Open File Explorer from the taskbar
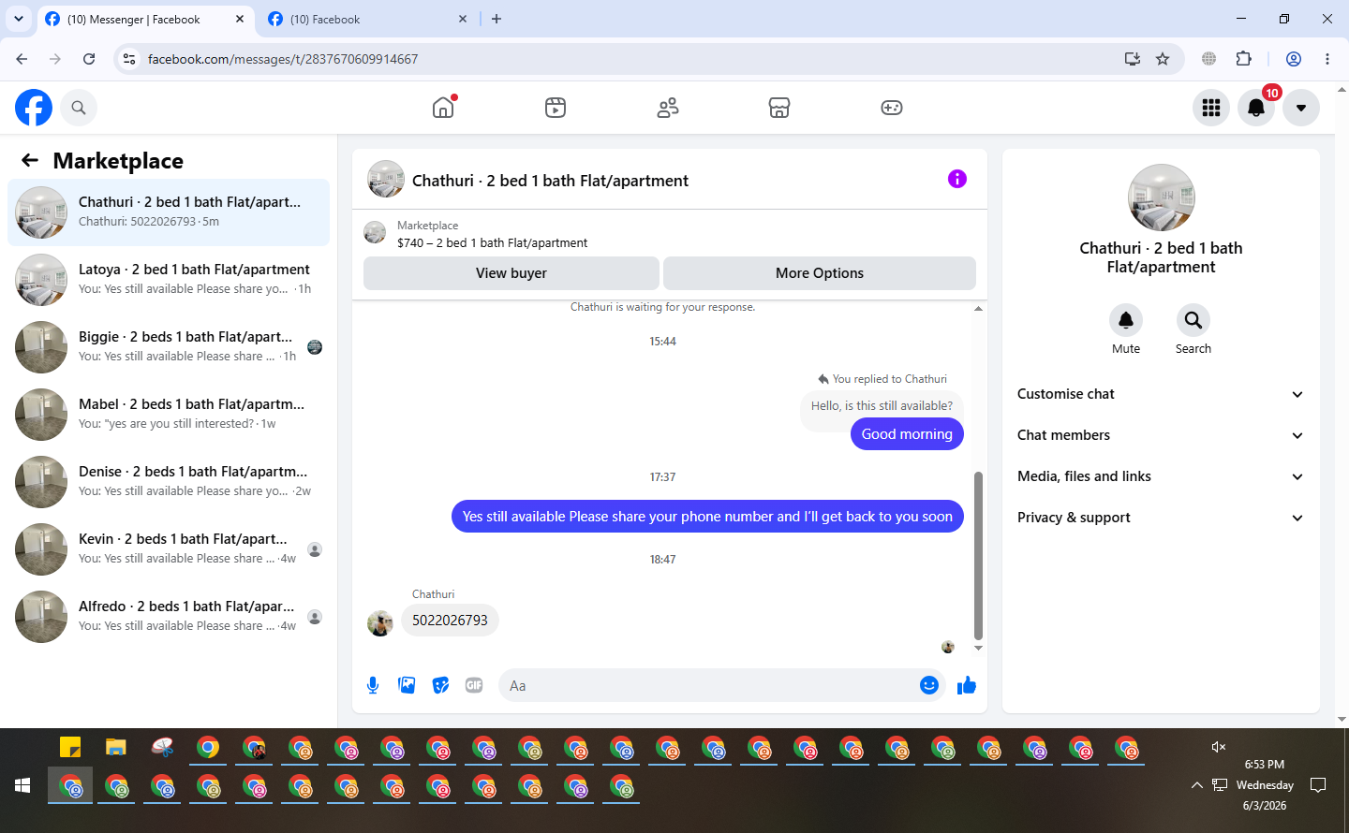 click(116, 747)
